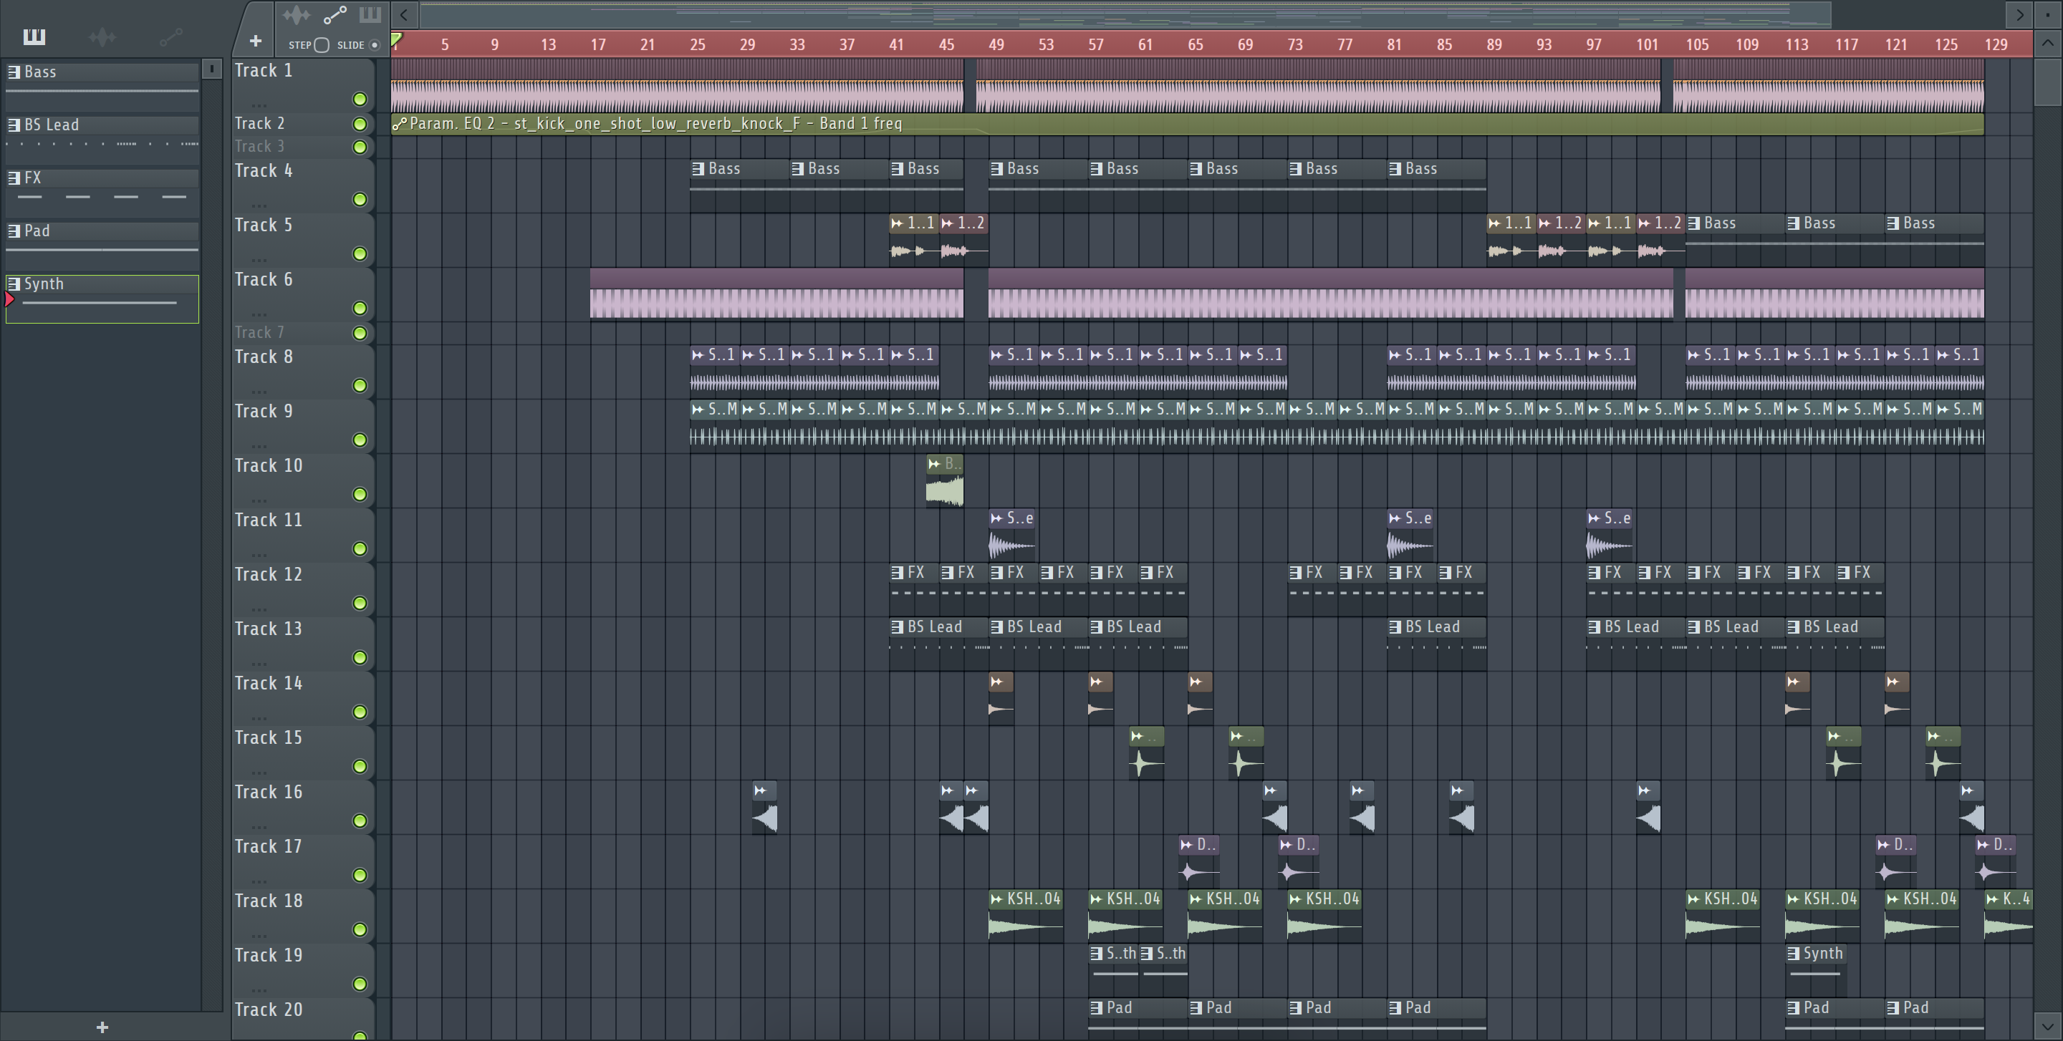2063x1041 pixels.
Task: Select the automation clip focus icon
Action: pos(335,15)
